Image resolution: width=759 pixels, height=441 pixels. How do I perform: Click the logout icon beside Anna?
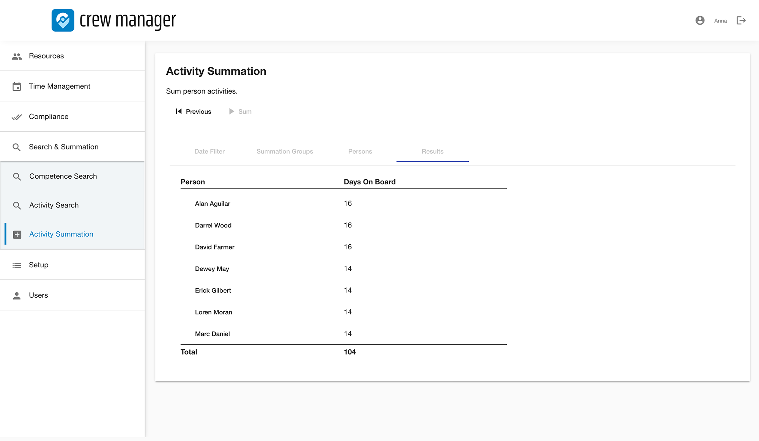coord(741,20)
